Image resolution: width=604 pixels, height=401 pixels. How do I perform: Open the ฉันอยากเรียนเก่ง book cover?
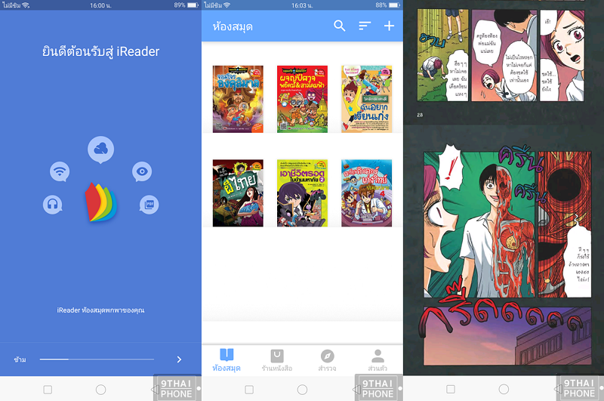click(366, 99)
